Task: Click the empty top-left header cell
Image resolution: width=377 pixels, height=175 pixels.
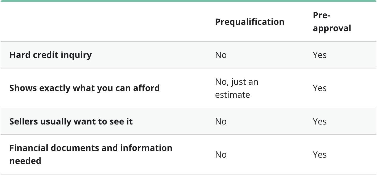Action: [x=105, y=22]
